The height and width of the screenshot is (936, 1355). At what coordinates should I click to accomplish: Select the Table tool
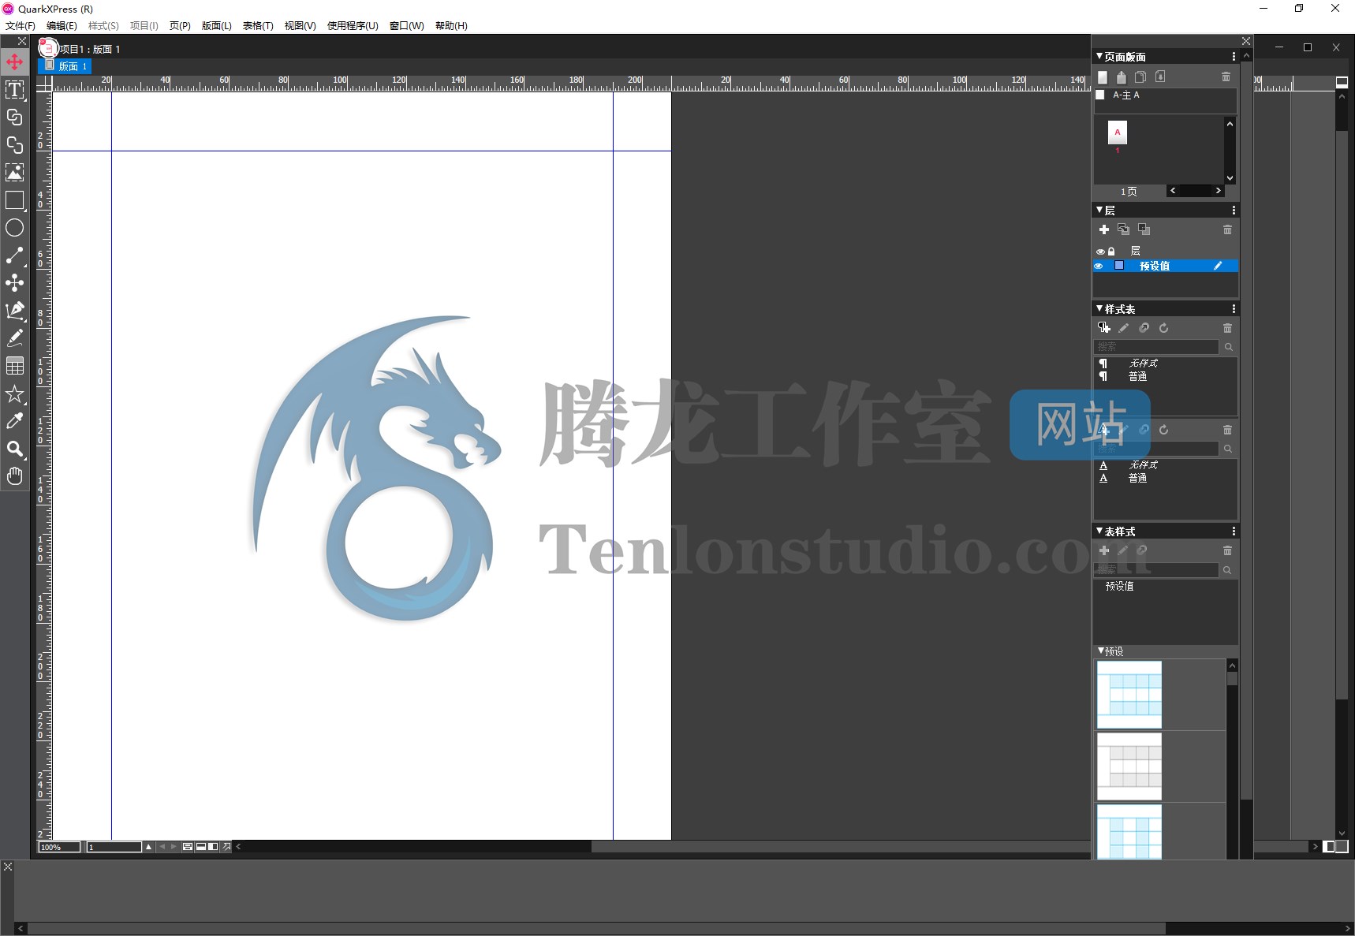coord(14,366)
